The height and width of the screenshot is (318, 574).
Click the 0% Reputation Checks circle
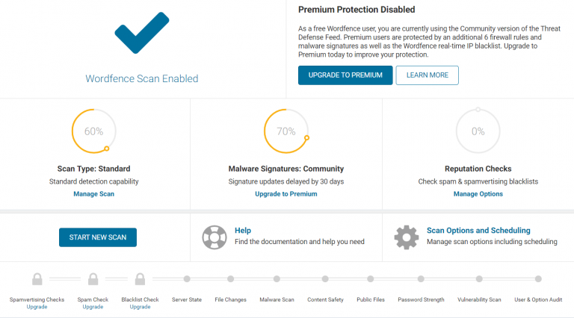(478, 131)
